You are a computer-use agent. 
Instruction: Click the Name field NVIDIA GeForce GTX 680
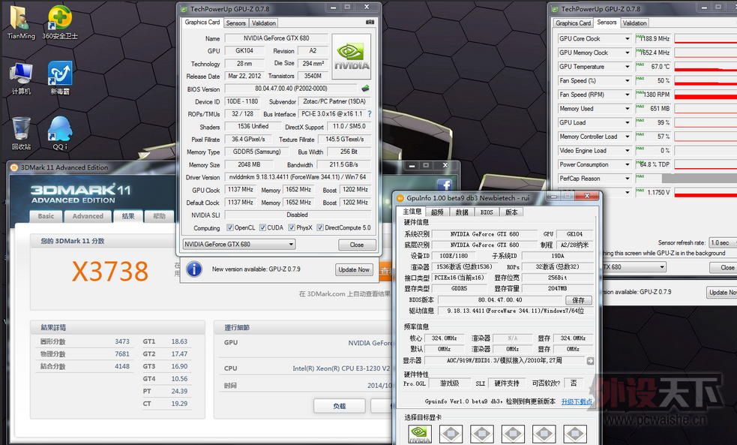[x=277, y=38]
